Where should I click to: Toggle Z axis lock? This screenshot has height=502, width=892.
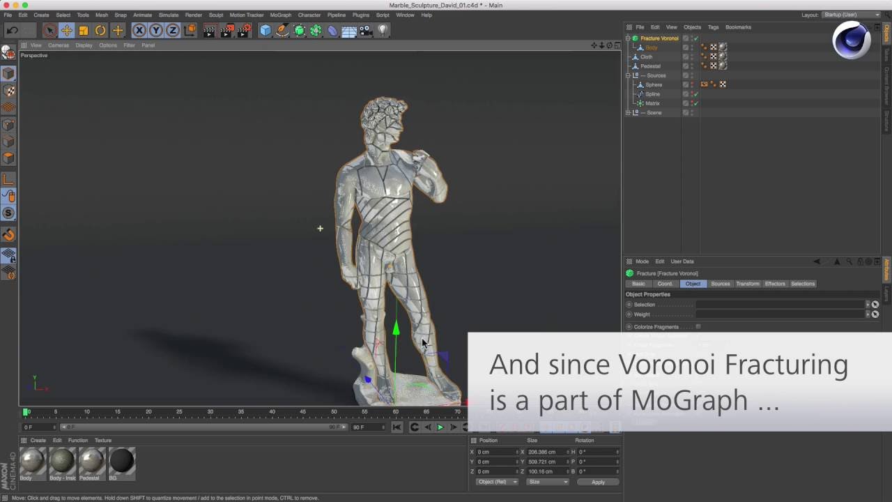[x=172, y=30]
